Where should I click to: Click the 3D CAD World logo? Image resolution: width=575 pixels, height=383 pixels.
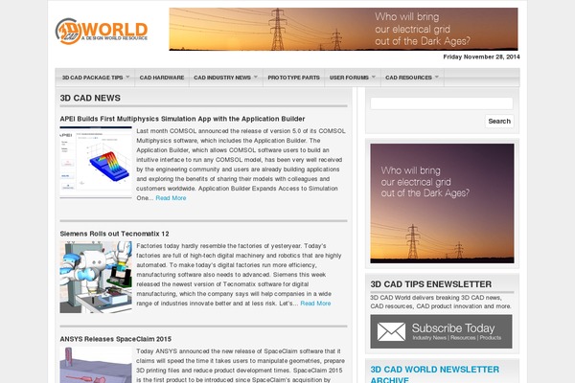coord(102,32)
